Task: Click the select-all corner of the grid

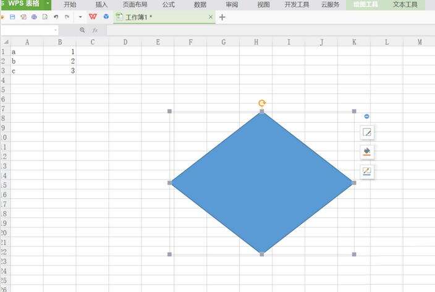Action: [x=6, y=42]
